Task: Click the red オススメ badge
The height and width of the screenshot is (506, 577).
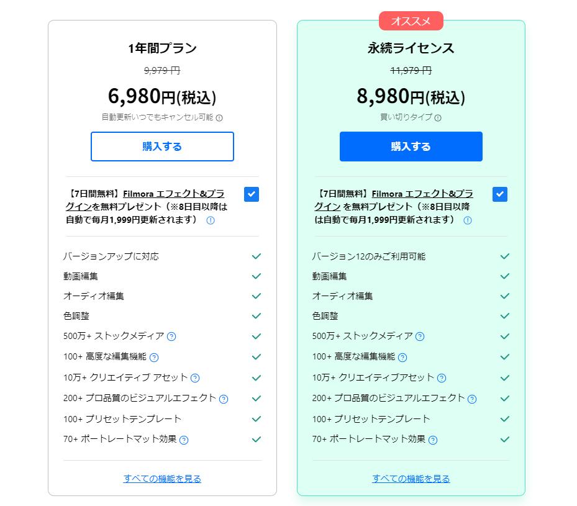Action: [x=411, y=21]
